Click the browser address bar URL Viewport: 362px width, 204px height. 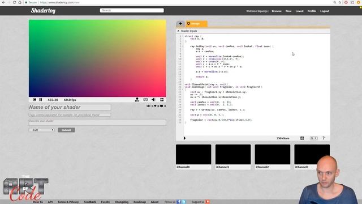click(59, 2)
